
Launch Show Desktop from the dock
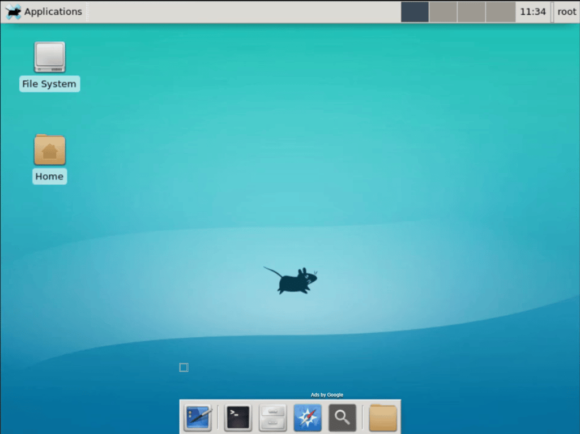[x=198, y=418]
